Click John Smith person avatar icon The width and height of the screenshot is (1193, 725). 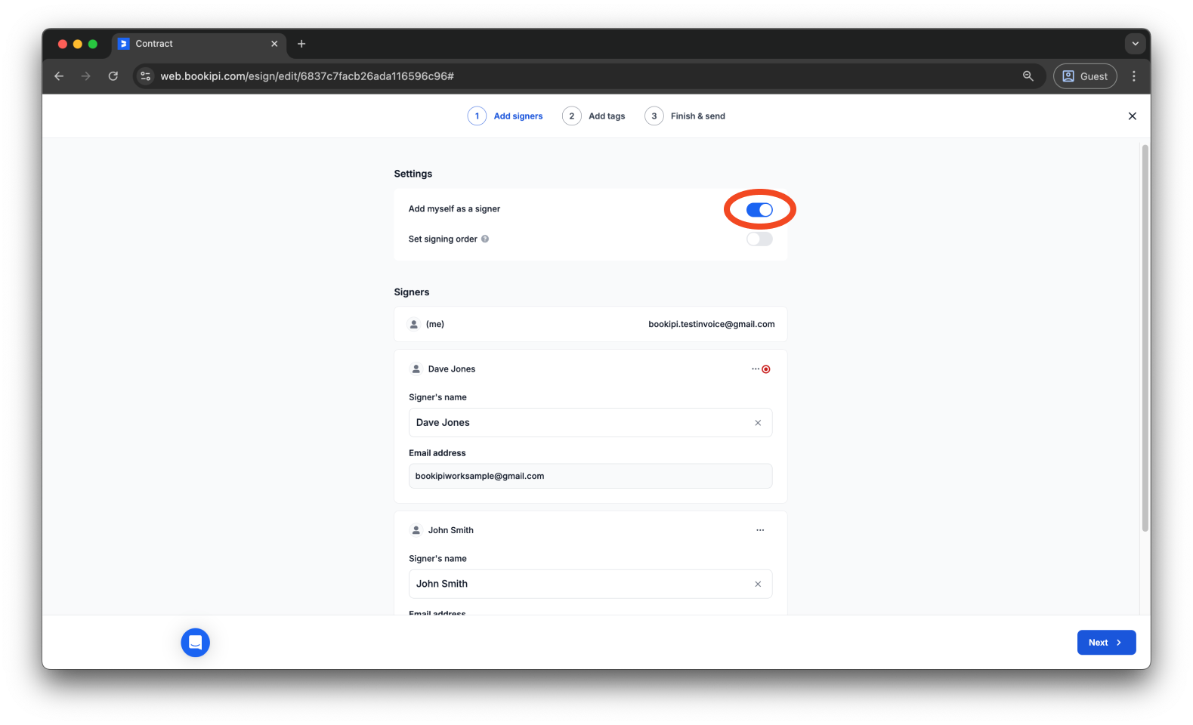coord(416,530)
